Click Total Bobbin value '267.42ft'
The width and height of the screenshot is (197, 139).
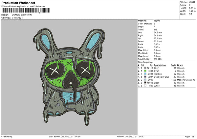pos(158,59)
